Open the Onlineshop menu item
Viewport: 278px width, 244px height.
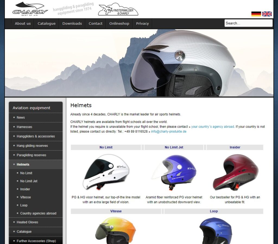coord(119,23)
